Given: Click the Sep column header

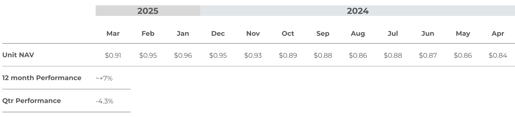Looking at the screenshot, I should tap(323, 34).
